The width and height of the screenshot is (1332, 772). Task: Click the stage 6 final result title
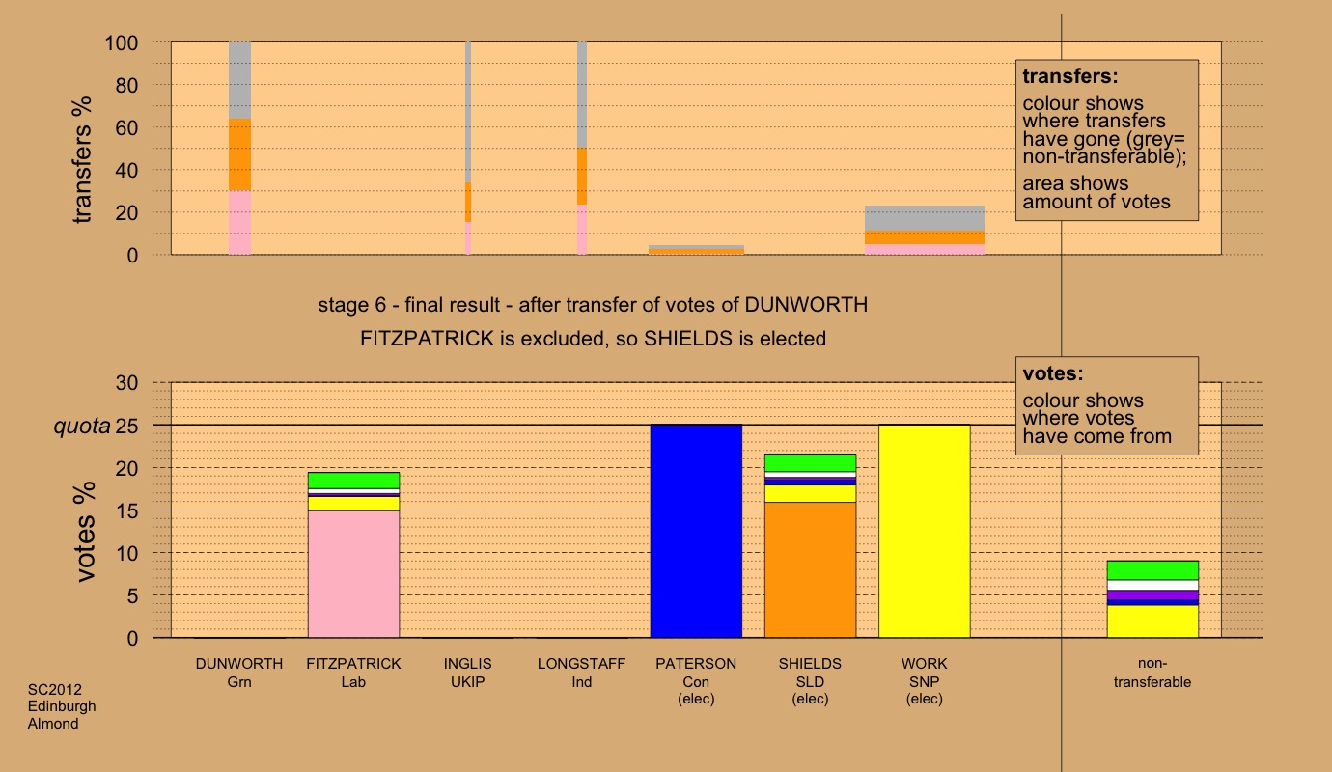(593, 306)
